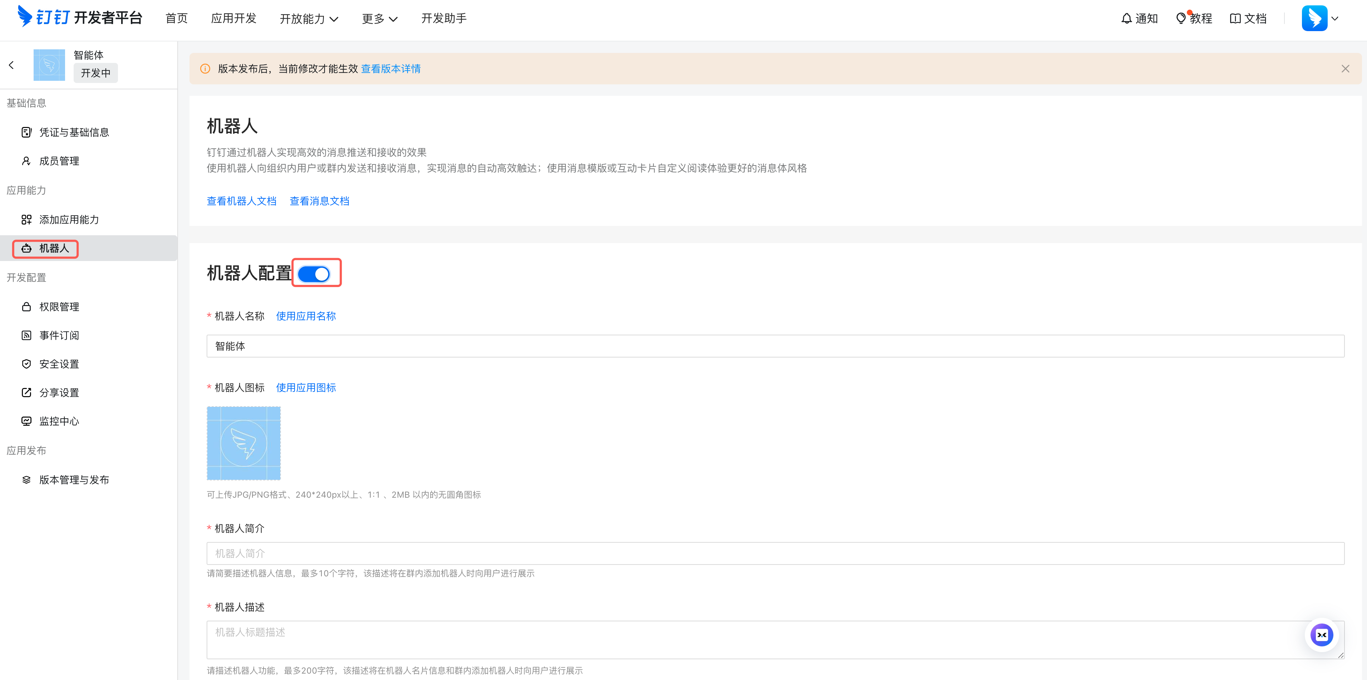The width and height of the screenshot is (1367, 680).
Task: Go to 成员管理 member management
Action: tap(59, 161)
